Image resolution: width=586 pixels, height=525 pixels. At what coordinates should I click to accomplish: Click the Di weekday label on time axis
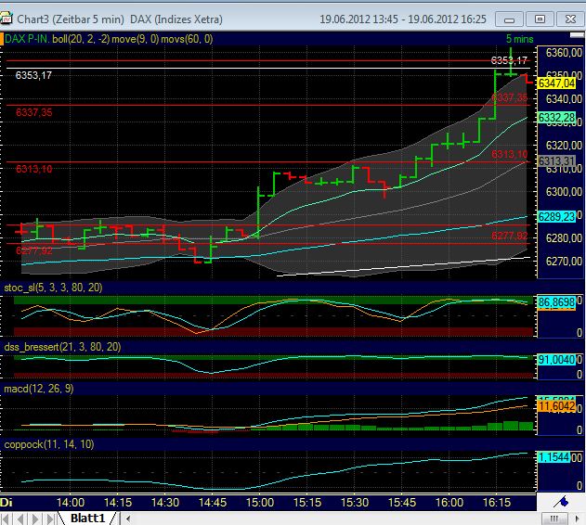pyautogui.click(x=7, y=502)
